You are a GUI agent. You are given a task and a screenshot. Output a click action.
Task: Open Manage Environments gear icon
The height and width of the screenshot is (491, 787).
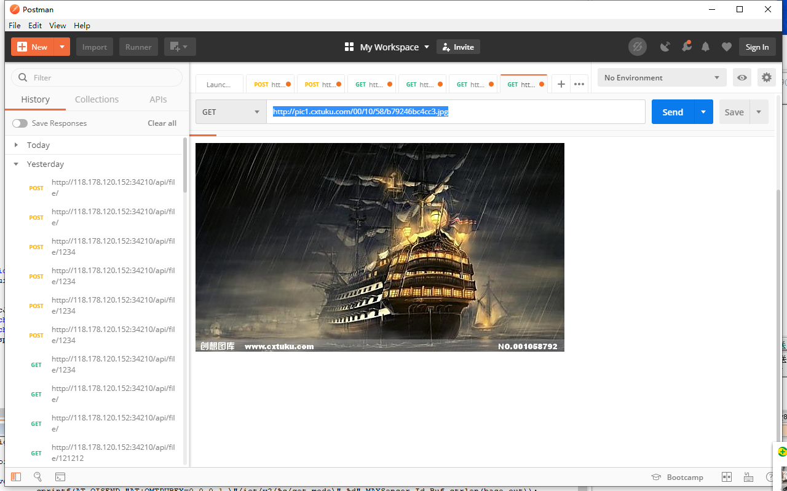pos(766,78)
